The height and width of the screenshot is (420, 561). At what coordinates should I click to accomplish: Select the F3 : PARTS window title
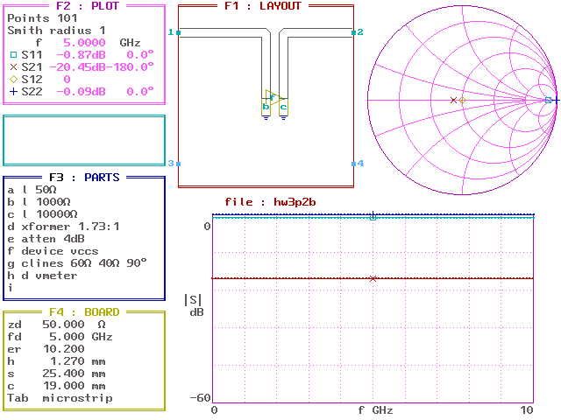[84, 177]
